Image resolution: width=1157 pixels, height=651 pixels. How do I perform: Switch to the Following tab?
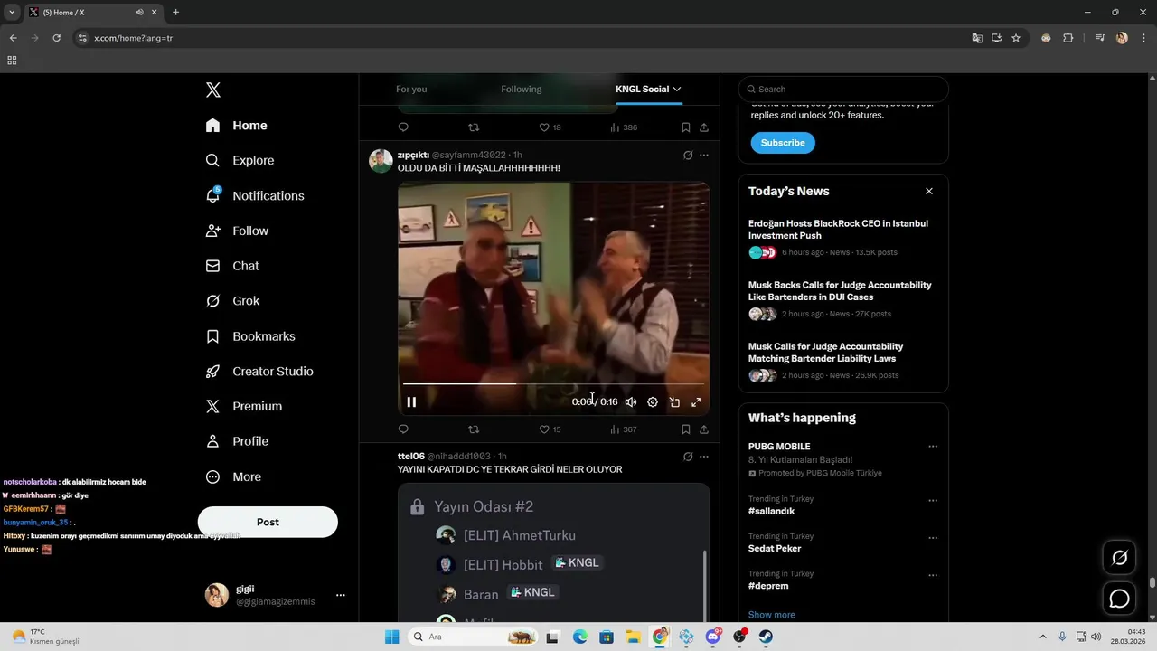pyautogui.click(x=522, y=89)
